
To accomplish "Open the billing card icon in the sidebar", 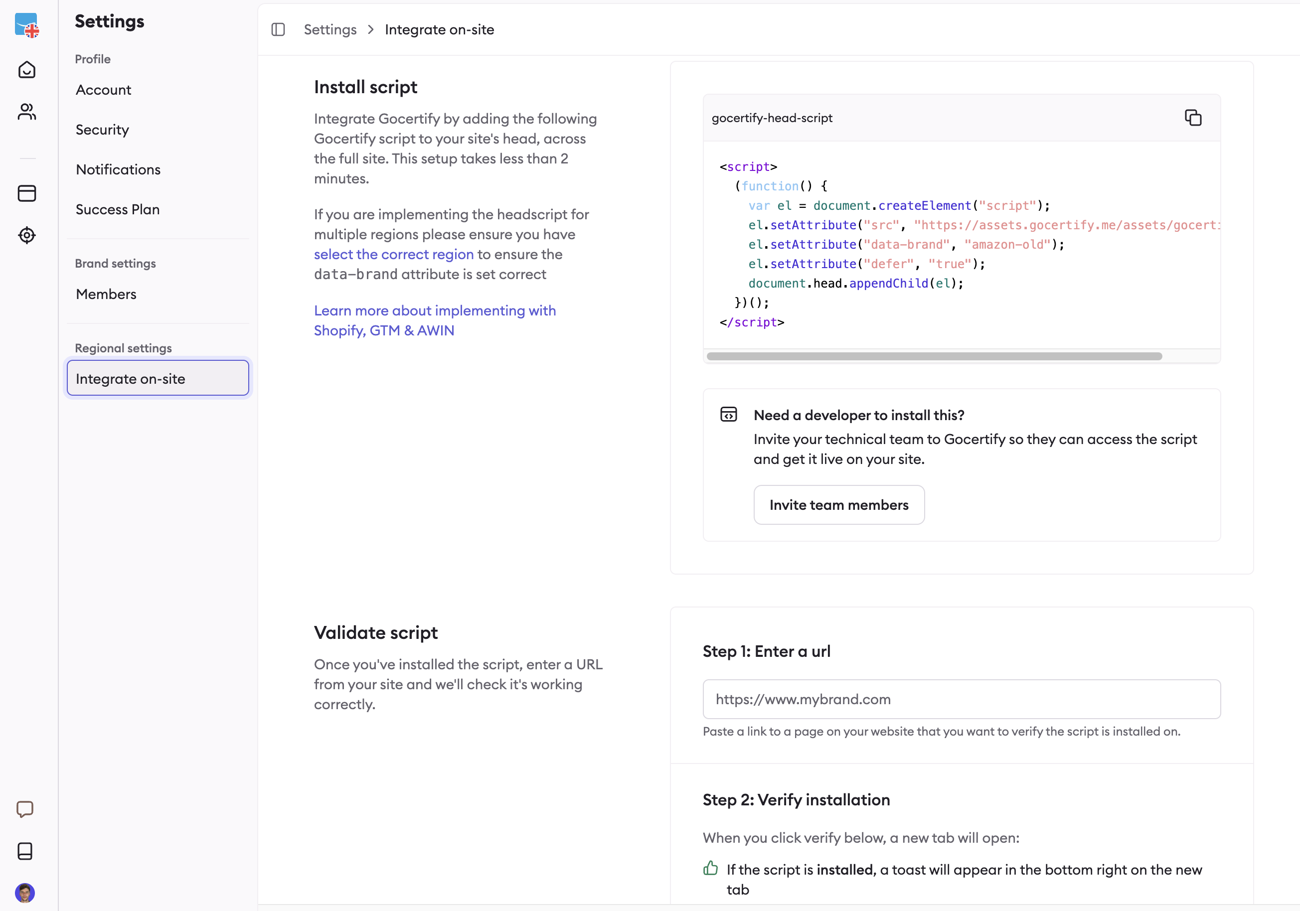I will [x=26, y=193].
